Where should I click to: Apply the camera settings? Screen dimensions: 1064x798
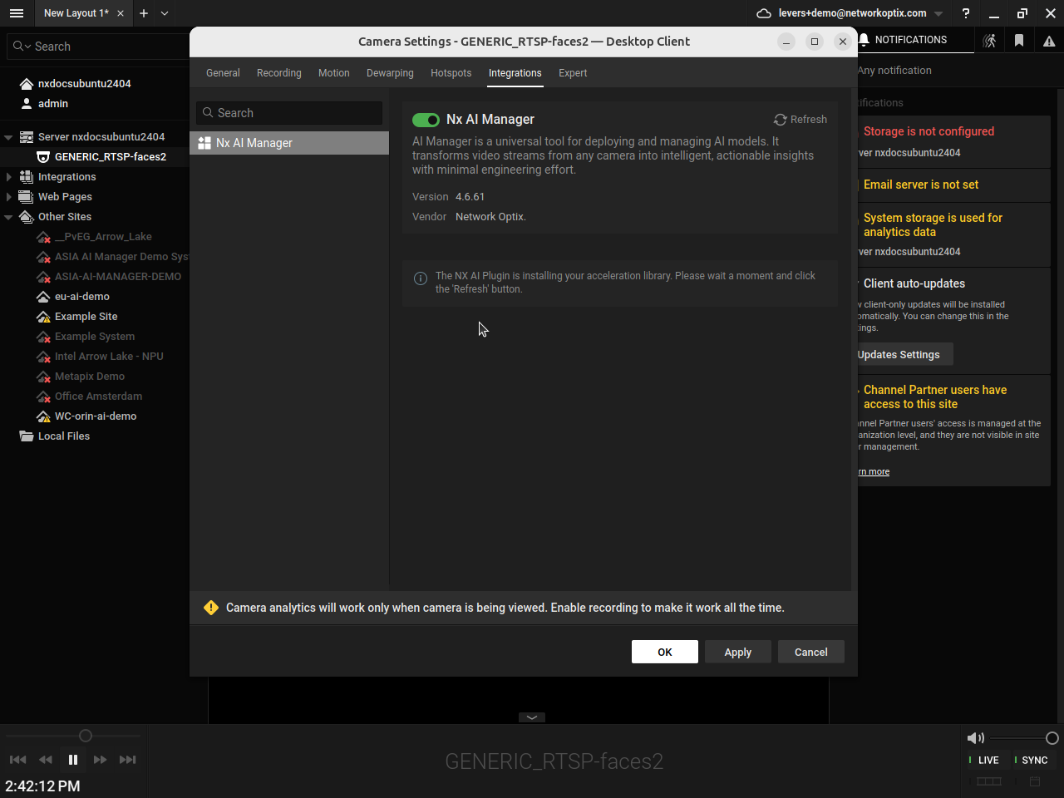[x=738, y=652]
